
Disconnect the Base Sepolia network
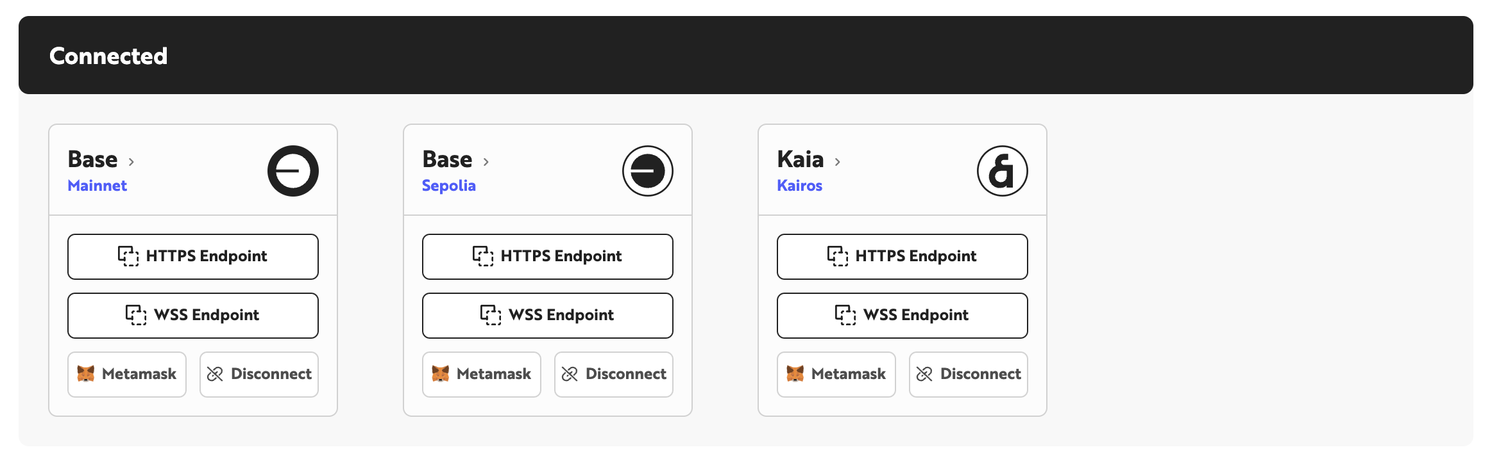614,375
